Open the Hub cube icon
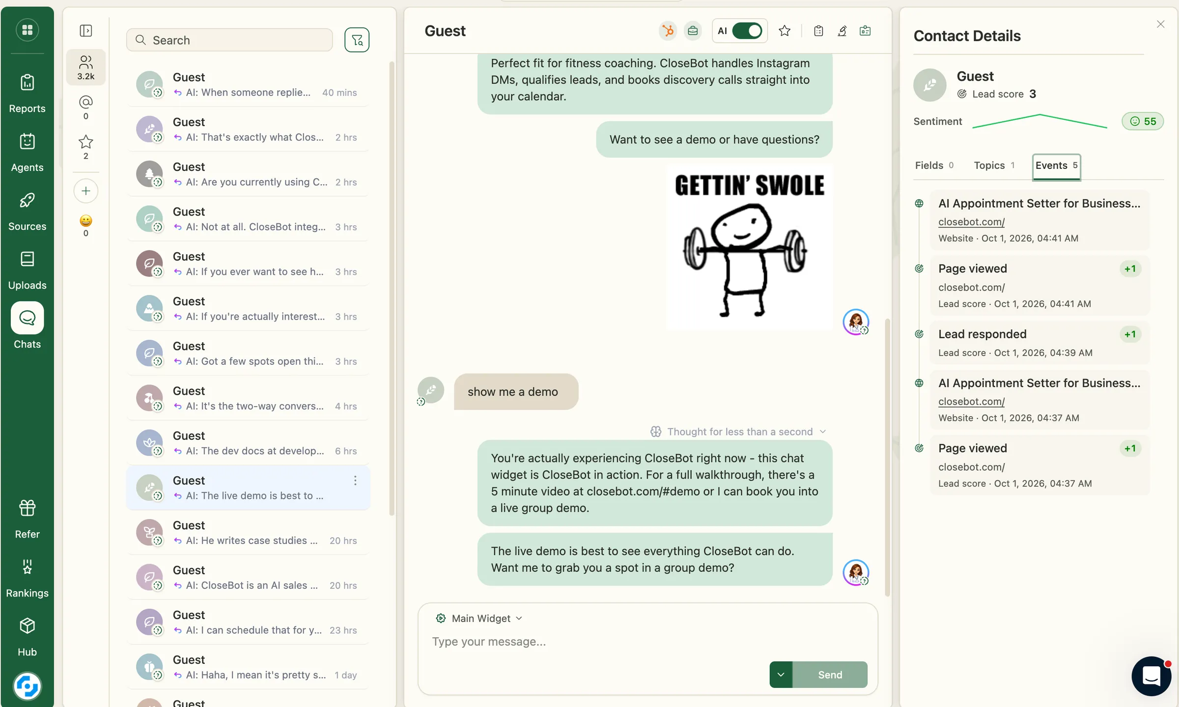This screenshot has width=1179, height=707. pyautogui.click(x=27, y=626)
